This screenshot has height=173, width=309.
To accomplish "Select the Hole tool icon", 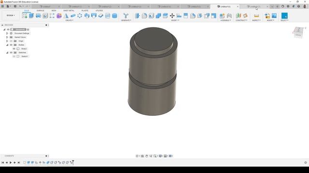I will pos(45,16).
